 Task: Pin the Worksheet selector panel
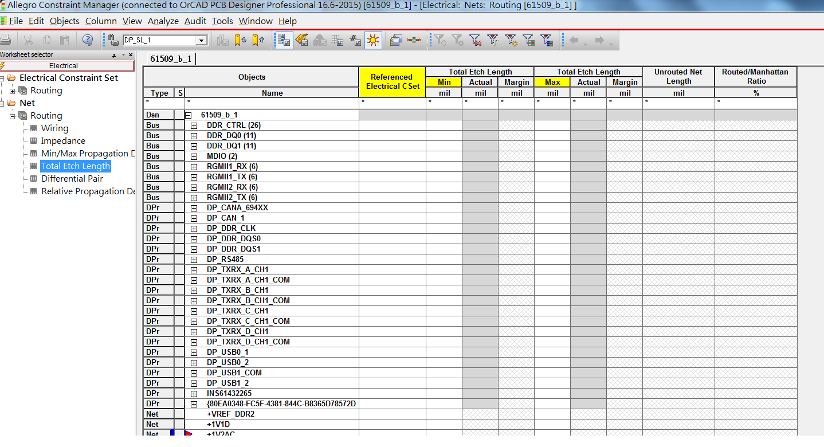coord(115,55)
